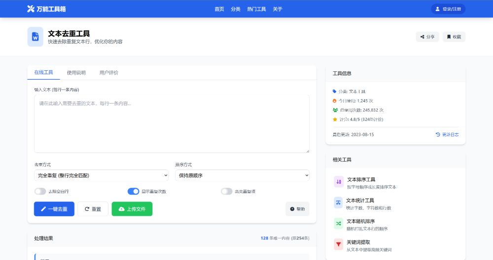Open the 关键词提取 filter icon
Screen dimensions: 493x260
pos(339,244)
